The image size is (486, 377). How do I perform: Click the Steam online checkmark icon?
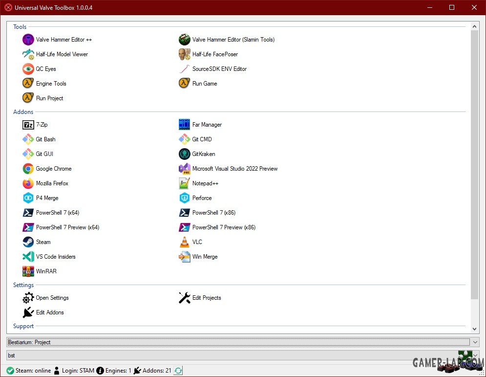point(10,371)
